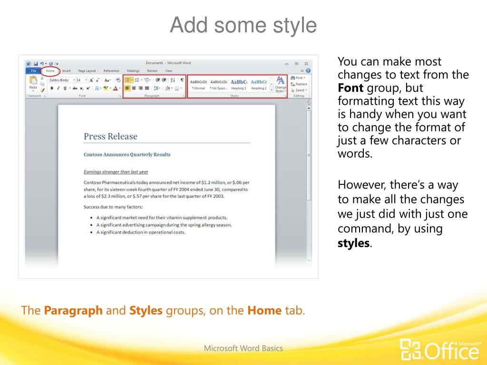Switch to the Review tab
The height and width of the screenshot is (365, 487).
point(152,71)
